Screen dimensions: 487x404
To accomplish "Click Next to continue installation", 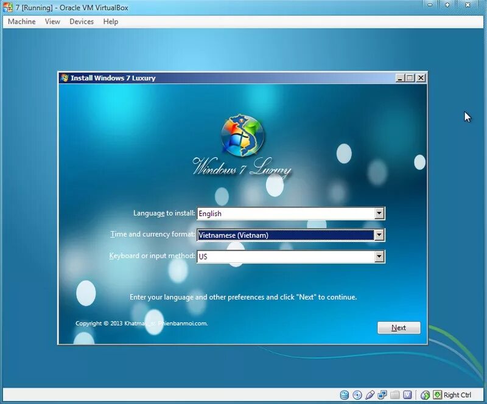I will click(399, 327).
